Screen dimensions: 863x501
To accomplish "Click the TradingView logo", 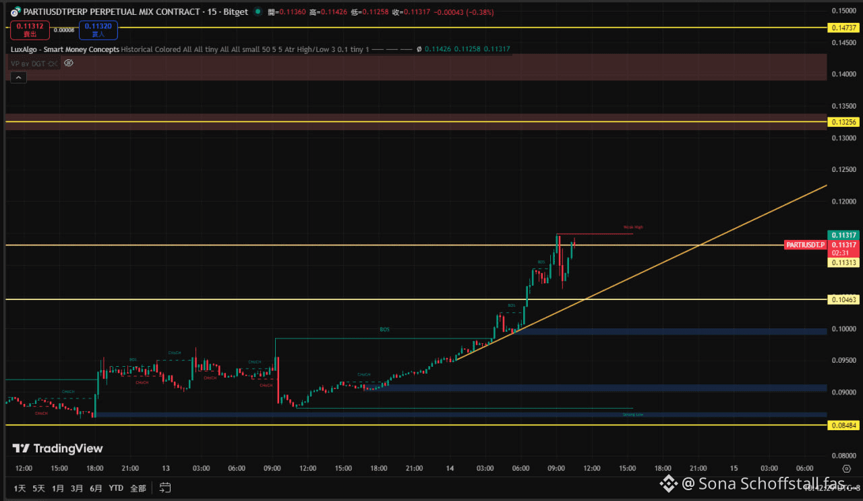I will pos(58,448).
